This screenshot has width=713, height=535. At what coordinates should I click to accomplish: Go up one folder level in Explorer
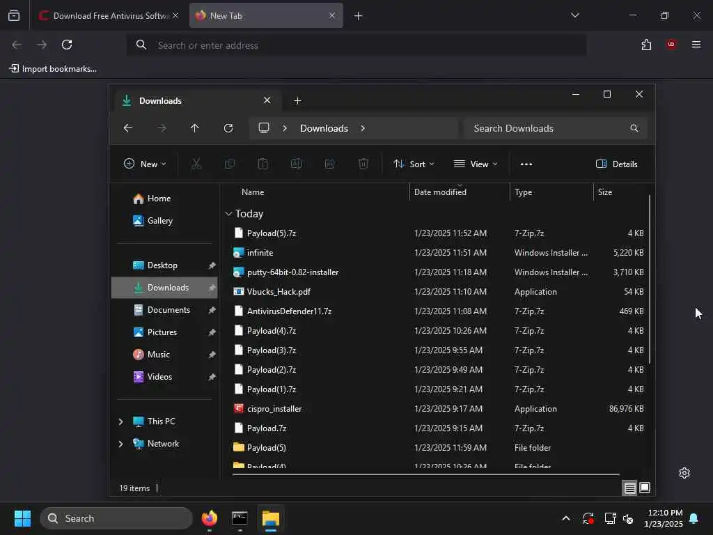pyautogui.click(x=195, y=128)
